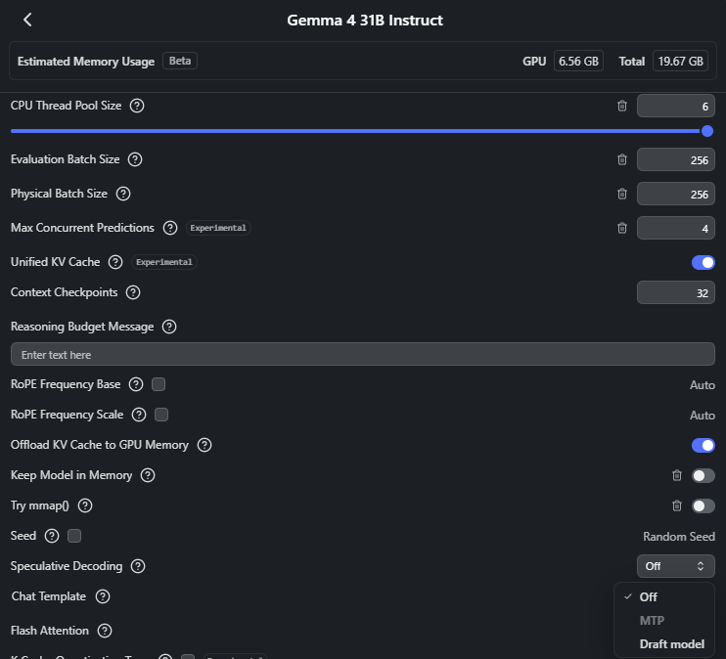The image size is (726, 659).
Task: Focus the Reasoning Budget Message text box
Action: tap(363, 355)
